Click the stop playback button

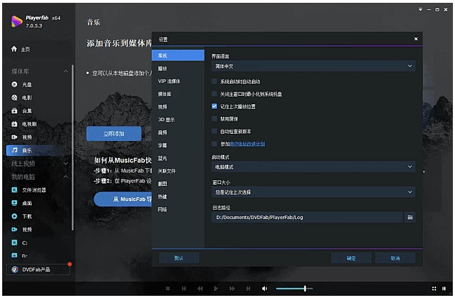coord(168,289)
